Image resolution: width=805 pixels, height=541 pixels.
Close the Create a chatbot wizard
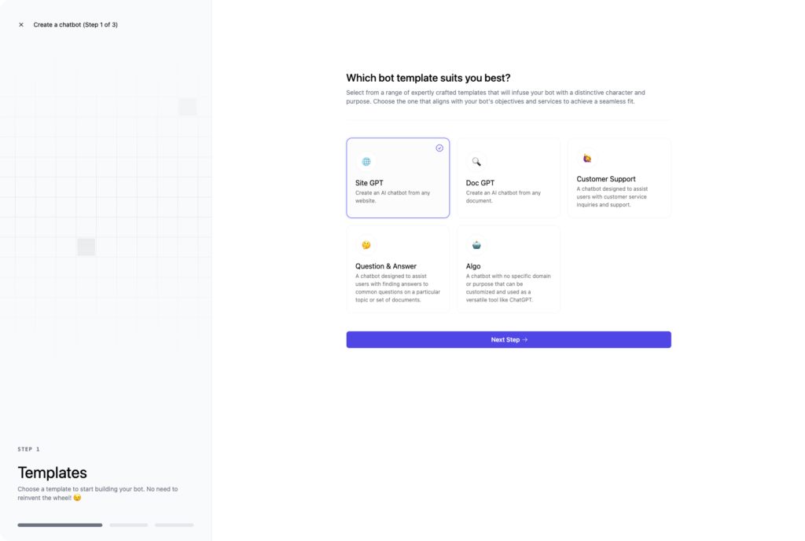point(21,24)
